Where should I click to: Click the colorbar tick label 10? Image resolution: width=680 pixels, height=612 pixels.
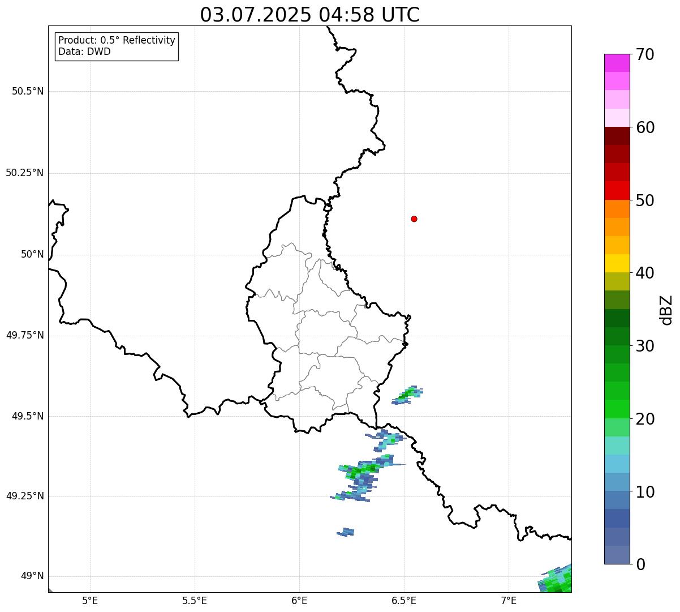[x=645, y=492]
